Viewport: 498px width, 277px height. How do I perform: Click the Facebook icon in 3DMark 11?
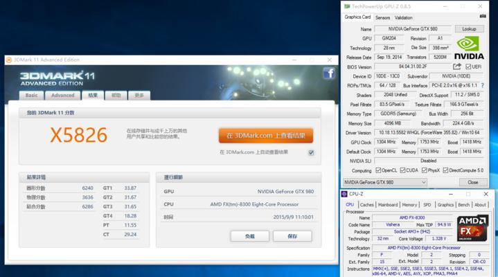[329, 73]
